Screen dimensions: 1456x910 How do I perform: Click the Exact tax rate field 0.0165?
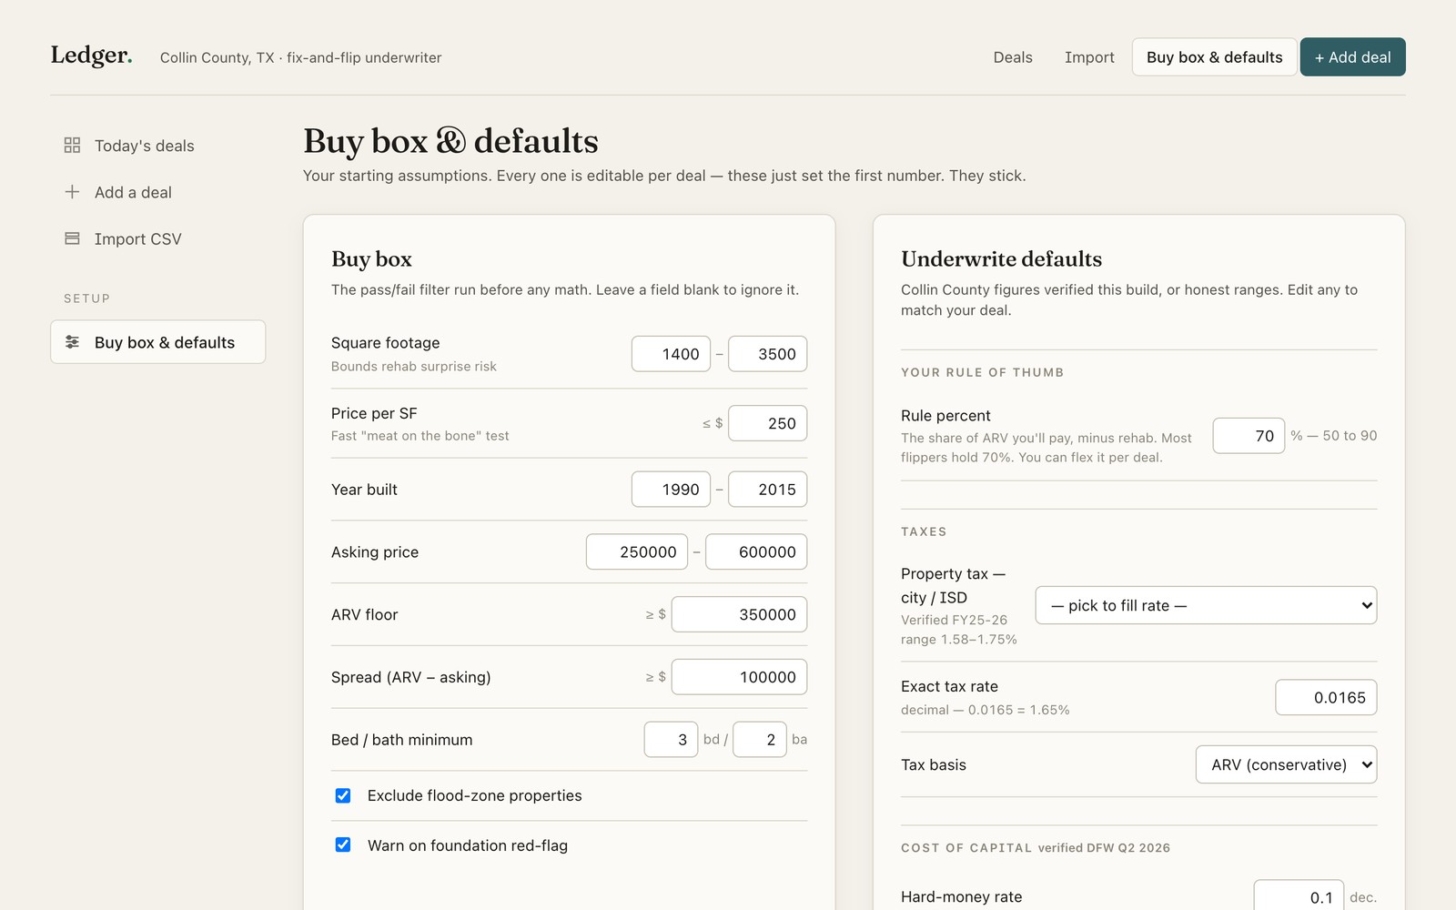pos(1326,698)
